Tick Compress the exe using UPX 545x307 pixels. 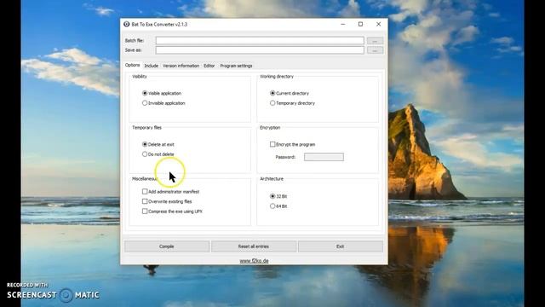tap(145, 211)
